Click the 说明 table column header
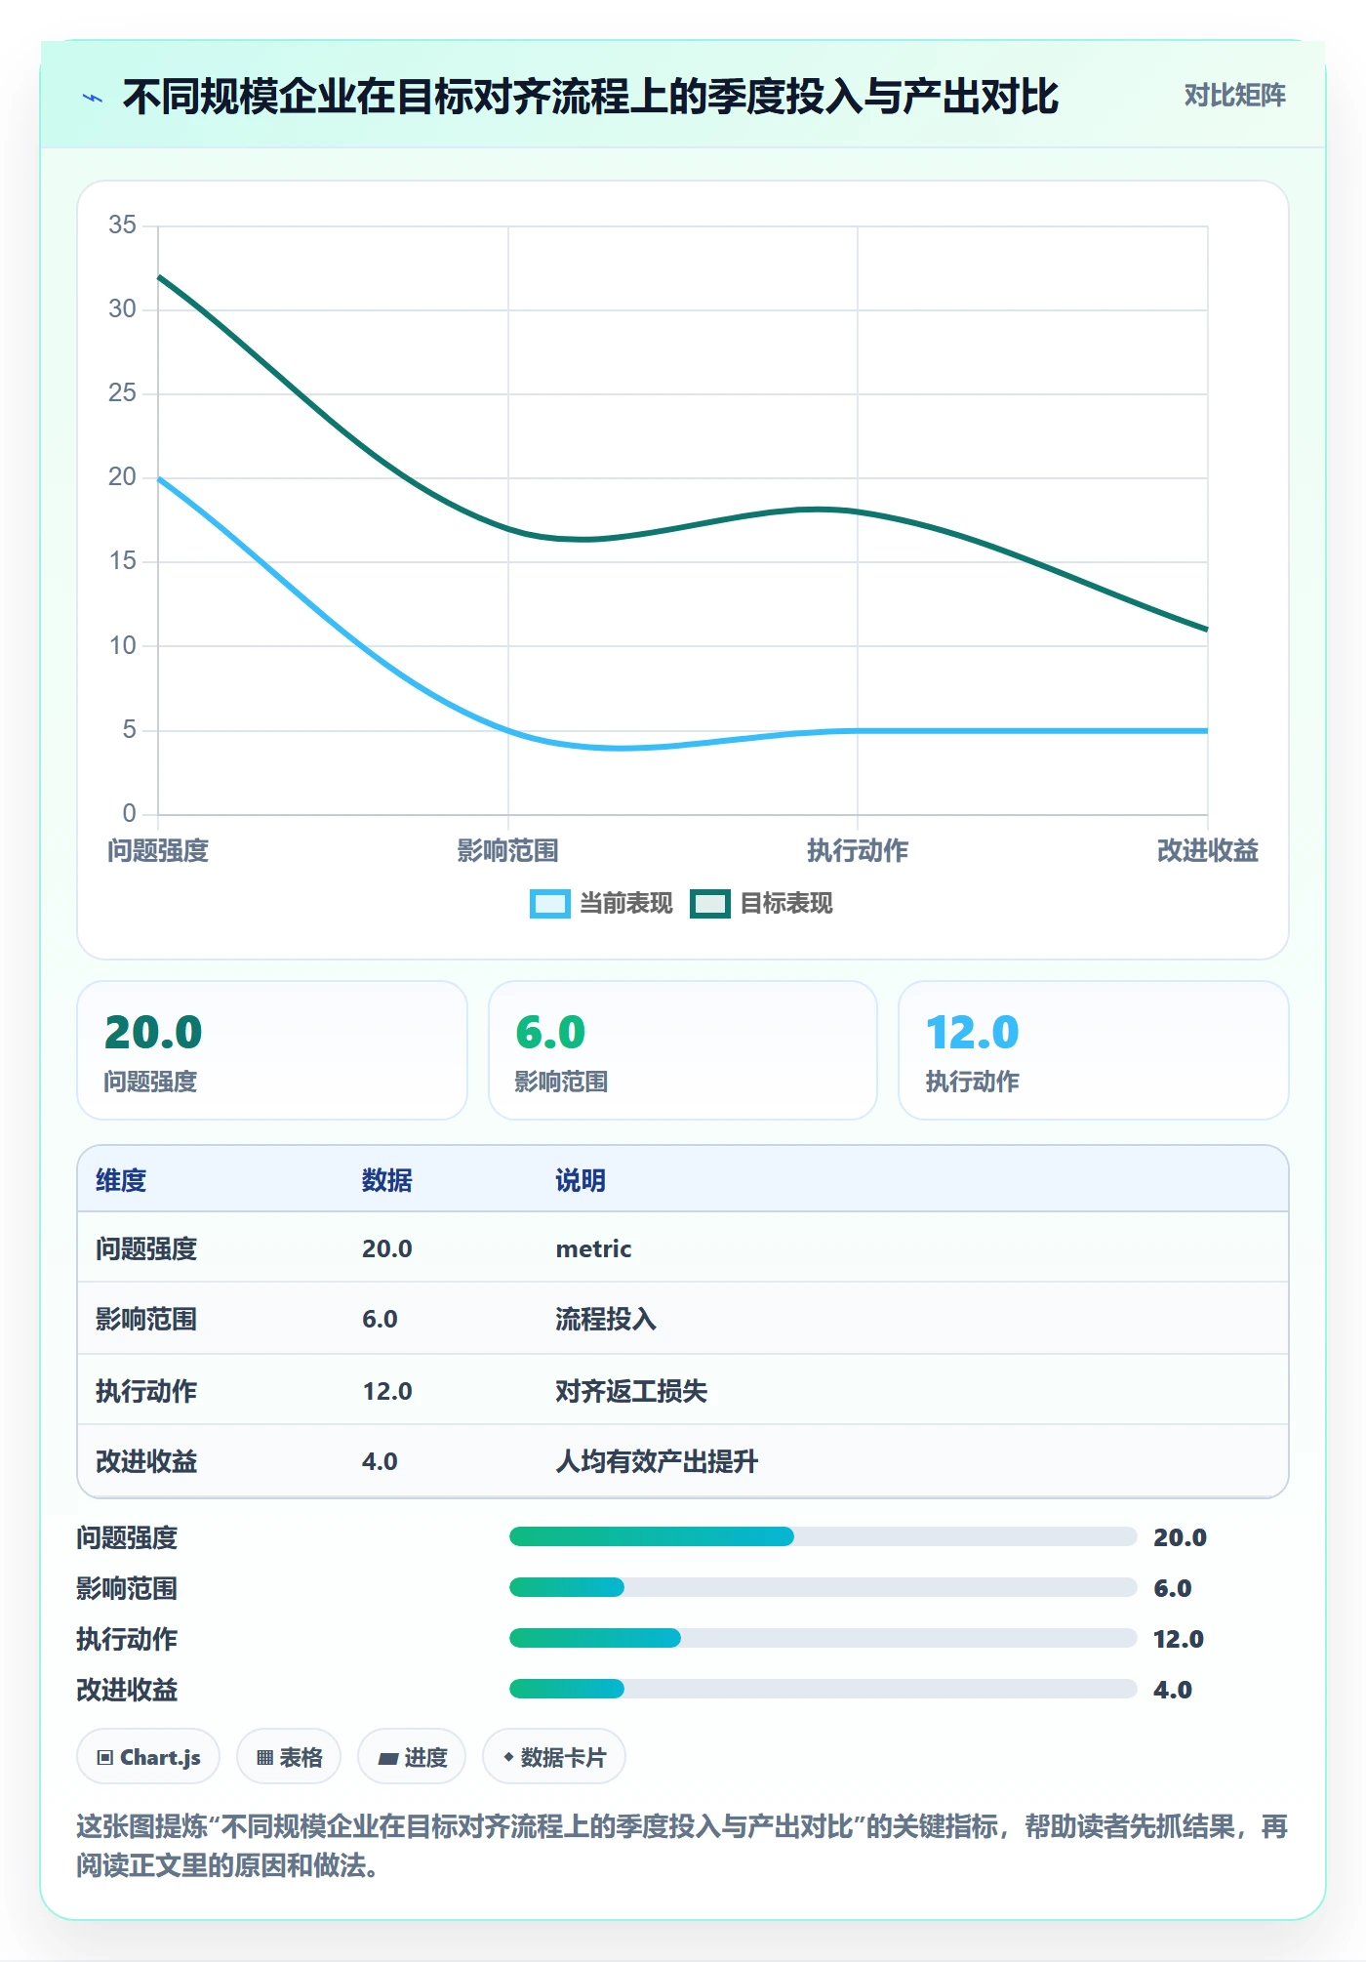The width and height of the screenshot is (1366, 1962). (581, 1180)
